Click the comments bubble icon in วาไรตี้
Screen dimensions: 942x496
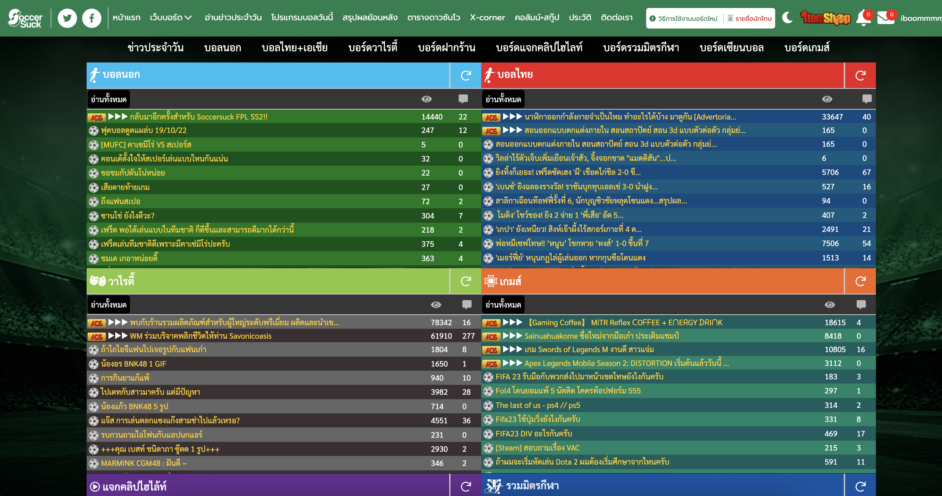(x=467, y=305)
